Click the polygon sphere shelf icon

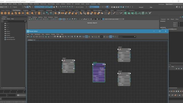(2, 13)
